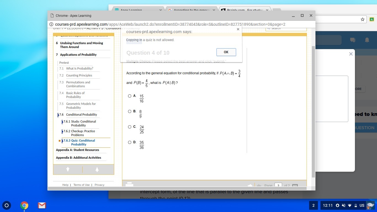Click the plus-circle icon next to the clock
The height and width of the screenshot is (212, 377).
[x=338, y=205]
